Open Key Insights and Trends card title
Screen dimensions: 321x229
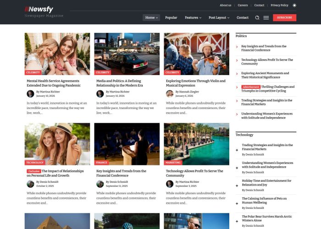pos(121,173)
